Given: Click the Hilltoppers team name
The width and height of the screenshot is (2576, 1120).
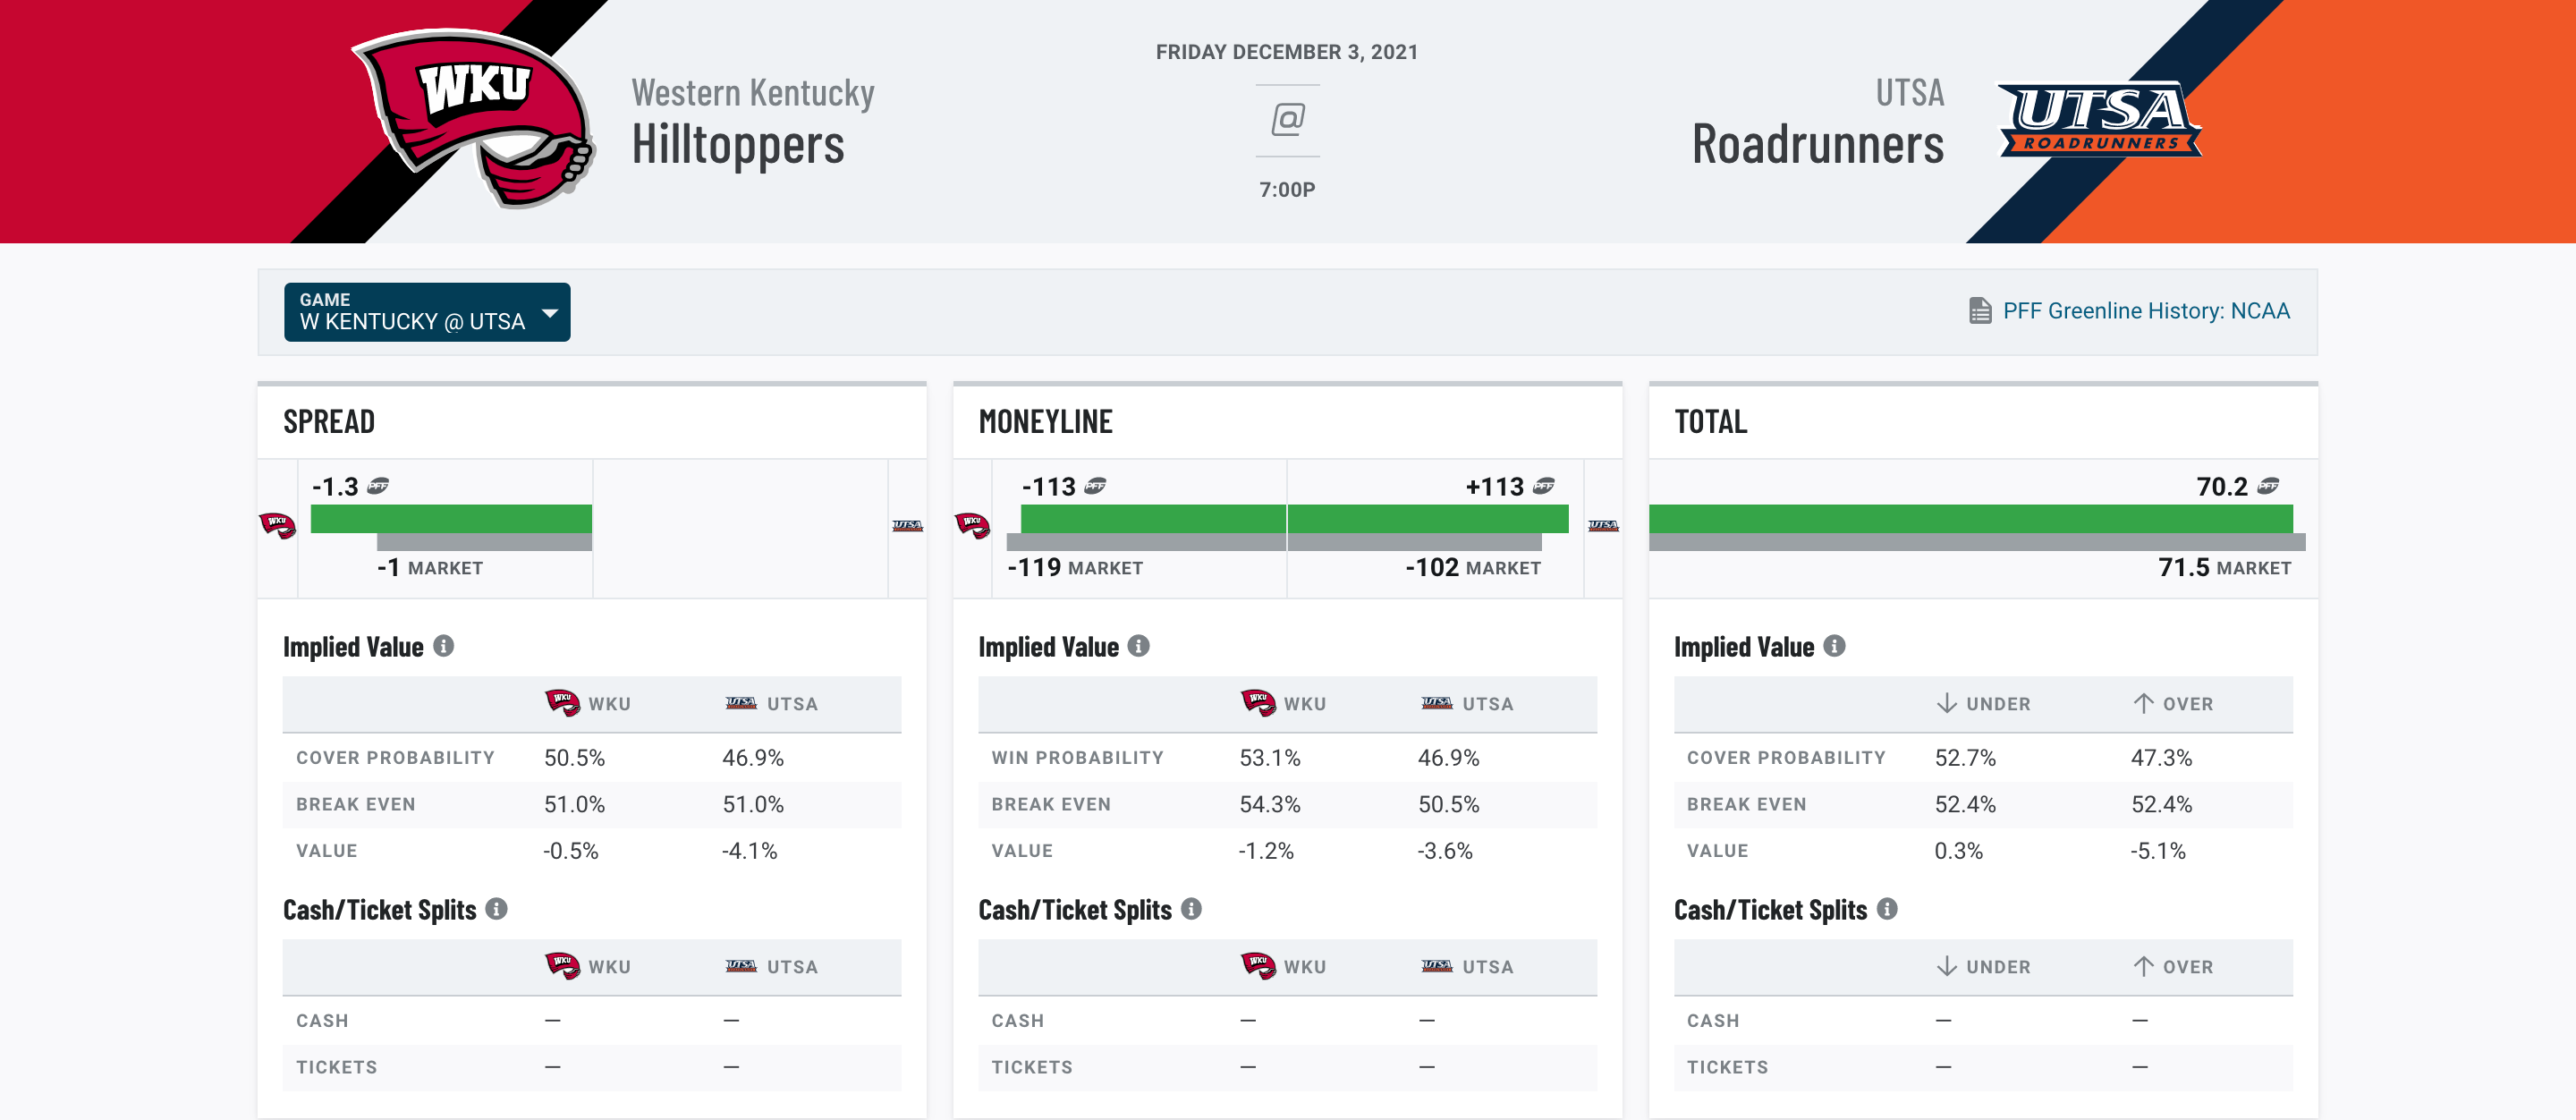Looking at the screenshot, I should [x=738, y=145].
